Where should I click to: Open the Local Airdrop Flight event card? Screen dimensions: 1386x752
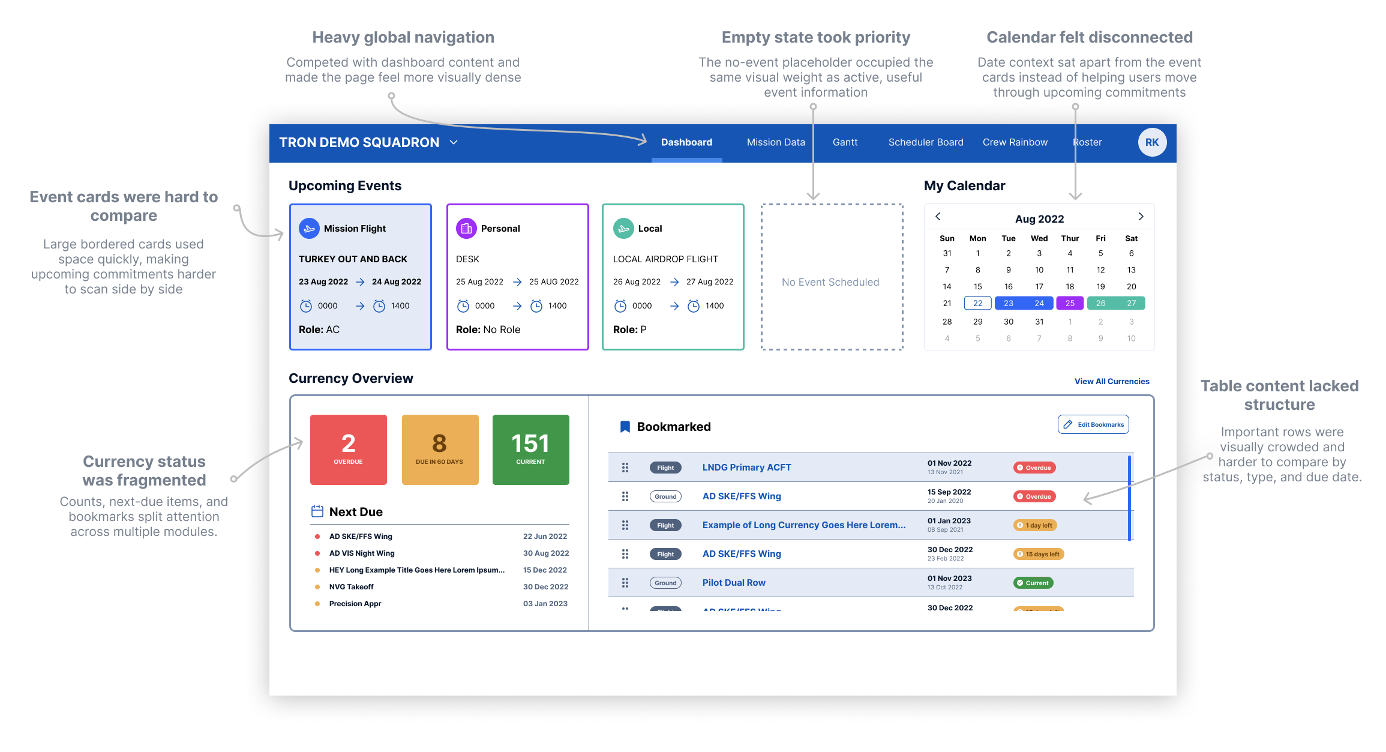click(673, 277)
